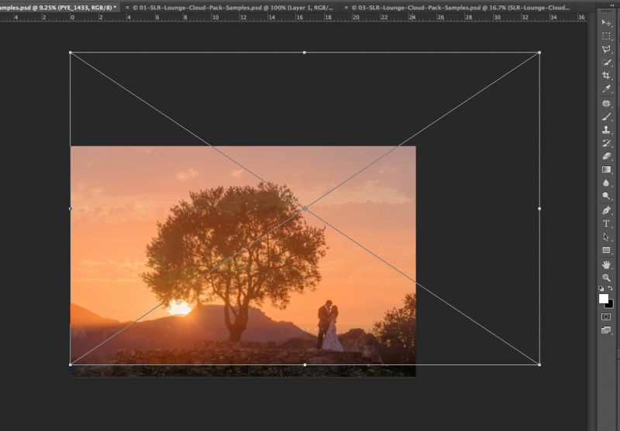Select the Polygonal Lasso tool
Image resolution: width=620 pixels, height=431 pixels.
[x=606, y=50]
